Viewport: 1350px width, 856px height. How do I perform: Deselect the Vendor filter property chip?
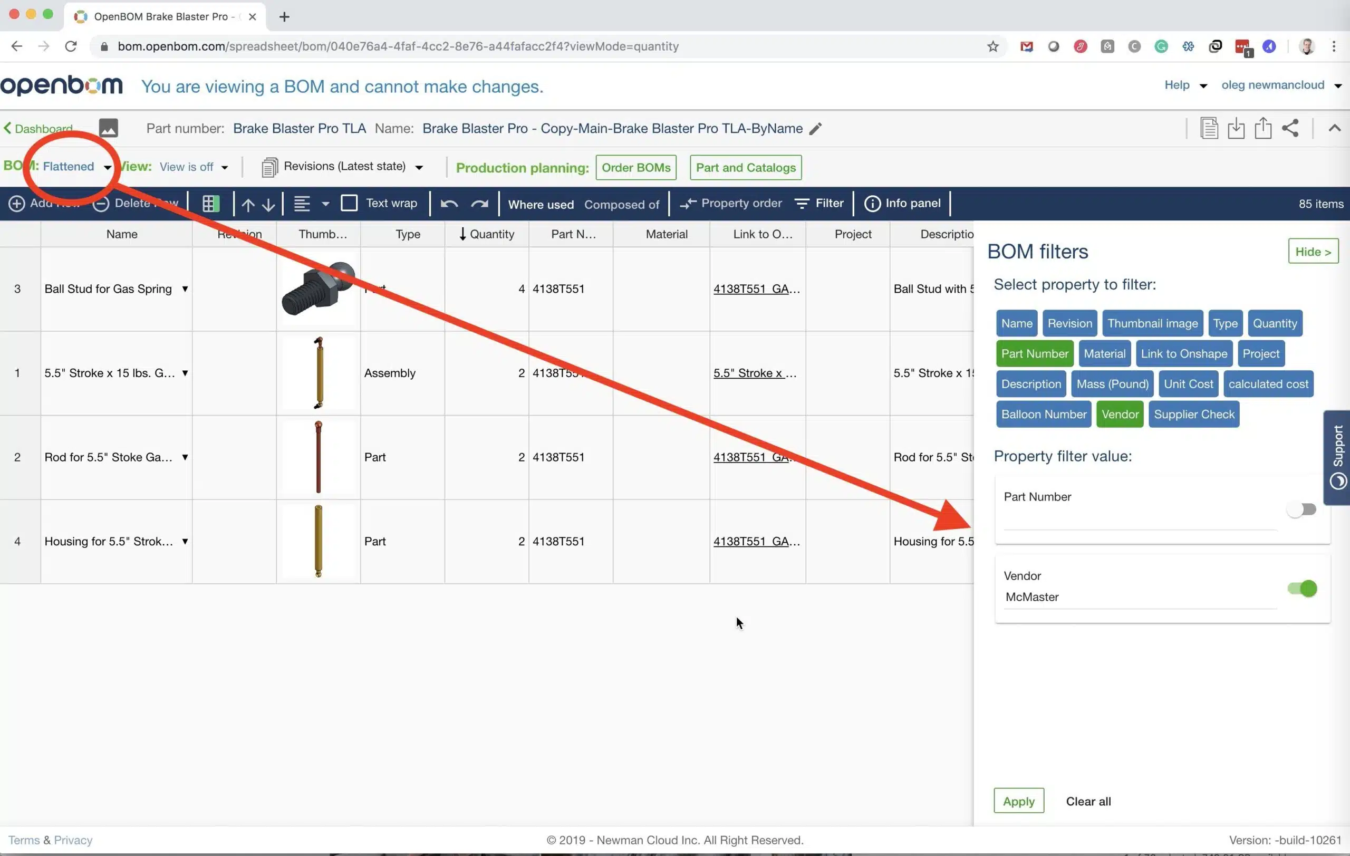1120,414
